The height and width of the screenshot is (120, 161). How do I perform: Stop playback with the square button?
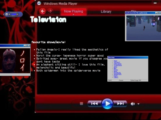[81, 104]
